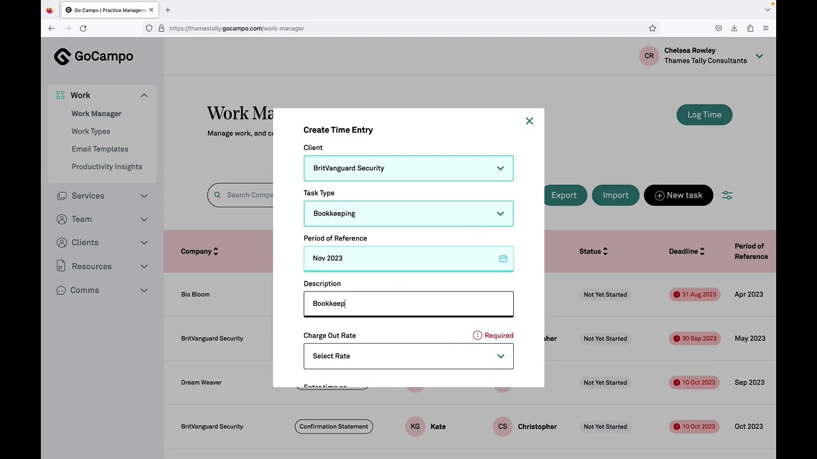Open the filter settings sliders icon
Viewport: 817px width, 459px height.
click(x=727, y=195)
